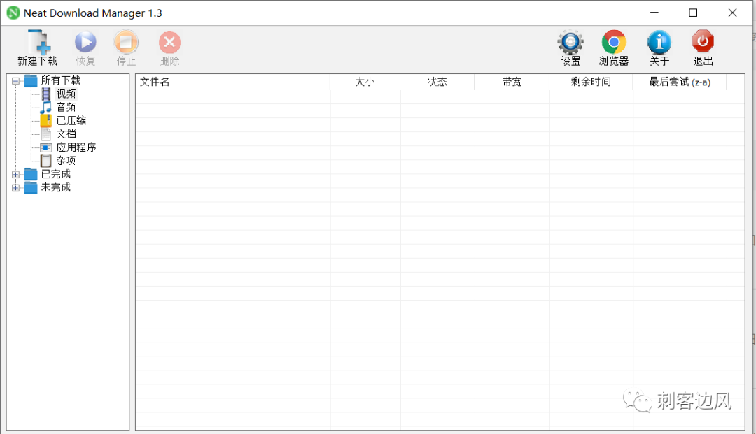Select 已完成 tree item label

click(x=56, y=174)
